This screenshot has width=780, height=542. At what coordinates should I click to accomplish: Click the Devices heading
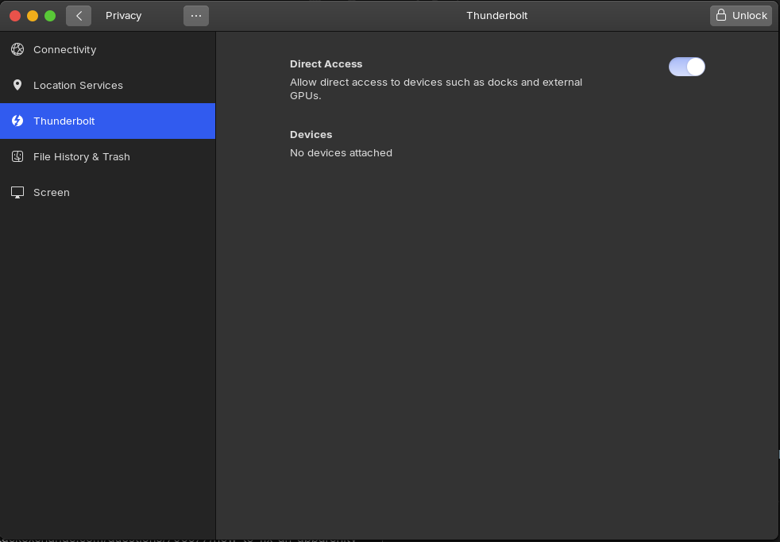[x=311, y=135]
